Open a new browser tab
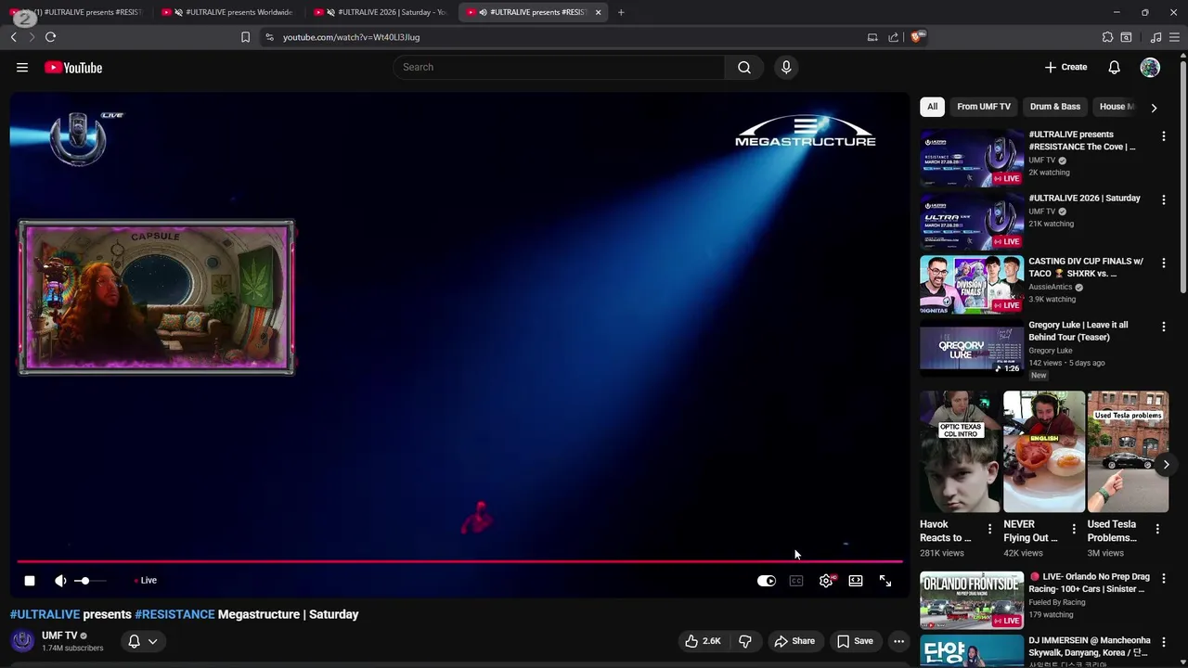This screenshot has width=1188, height=668. click(x=621, y=12)
